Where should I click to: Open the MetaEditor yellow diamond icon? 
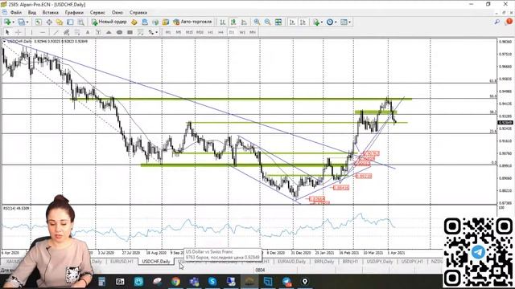134,22
